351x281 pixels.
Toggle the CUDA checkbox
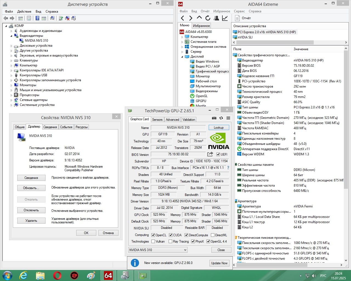coord(171,235)
